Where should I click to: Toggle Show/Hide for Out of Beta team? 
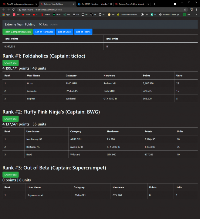pyautogui.click(x=10, y=175)
